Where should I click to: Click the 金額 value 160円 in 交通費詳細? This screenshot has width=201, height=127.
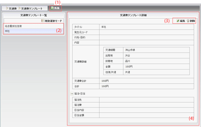coord(129,67)
